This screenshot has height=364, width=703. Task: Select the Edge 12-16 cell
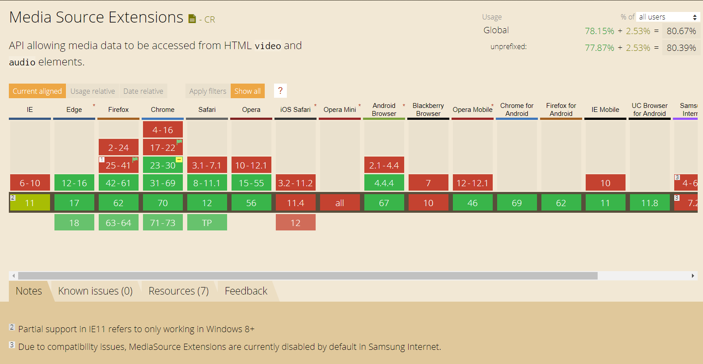(x=74, y=183)
